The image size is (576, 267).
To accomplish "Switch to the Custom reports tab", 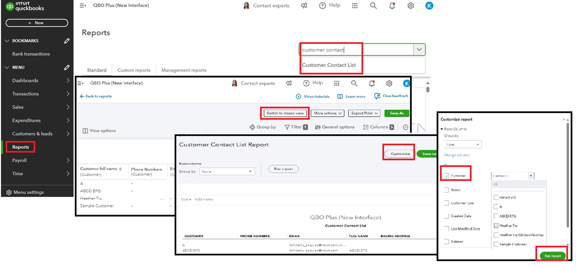I will (x=134, y=70).
